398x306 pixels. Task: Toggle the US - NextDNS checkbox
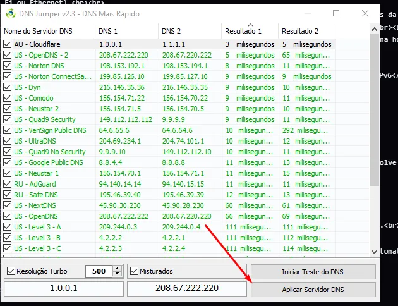pos(7,205)
